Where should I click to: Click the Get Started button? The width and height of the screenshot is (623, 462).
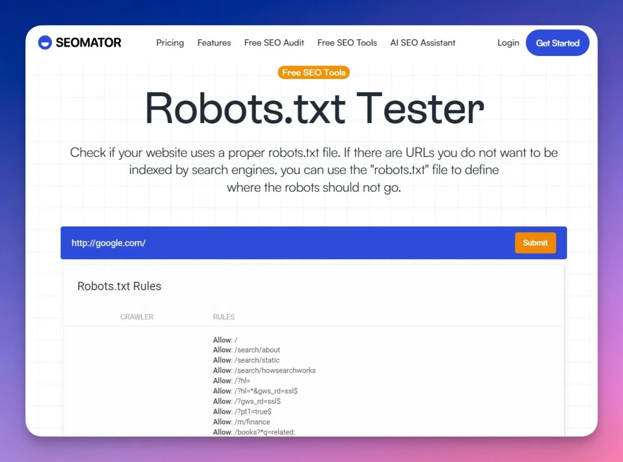557,43
